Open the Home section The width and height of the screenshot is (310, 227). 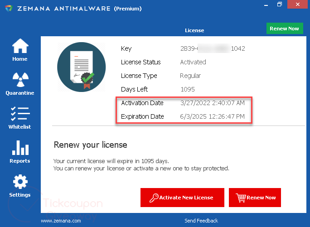(x=20, y=50)
